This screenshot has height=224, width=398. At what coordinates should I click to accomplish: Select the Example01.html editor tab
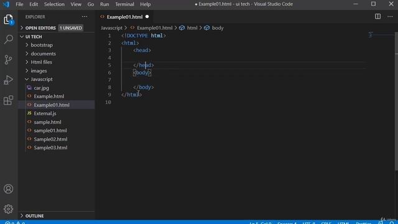(124, 17)
